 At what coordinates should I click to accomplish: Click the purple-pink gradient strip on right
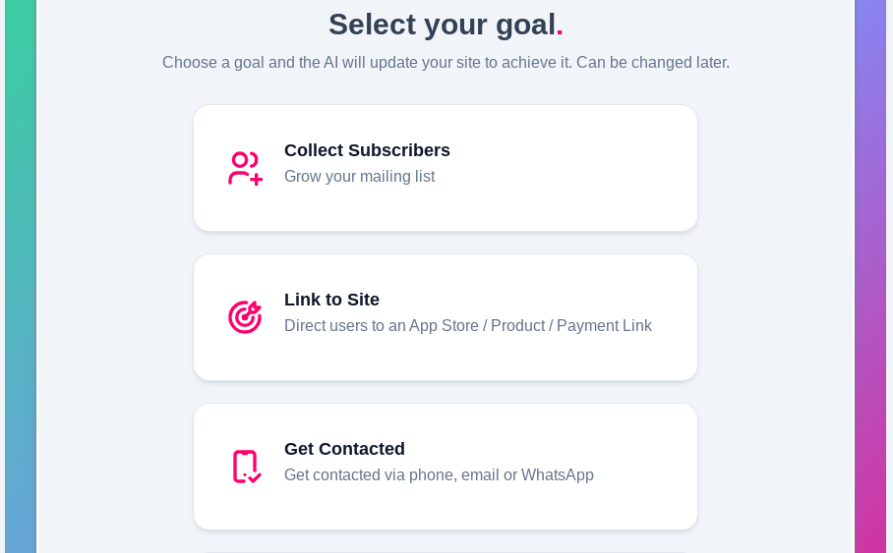pos(870,275)
